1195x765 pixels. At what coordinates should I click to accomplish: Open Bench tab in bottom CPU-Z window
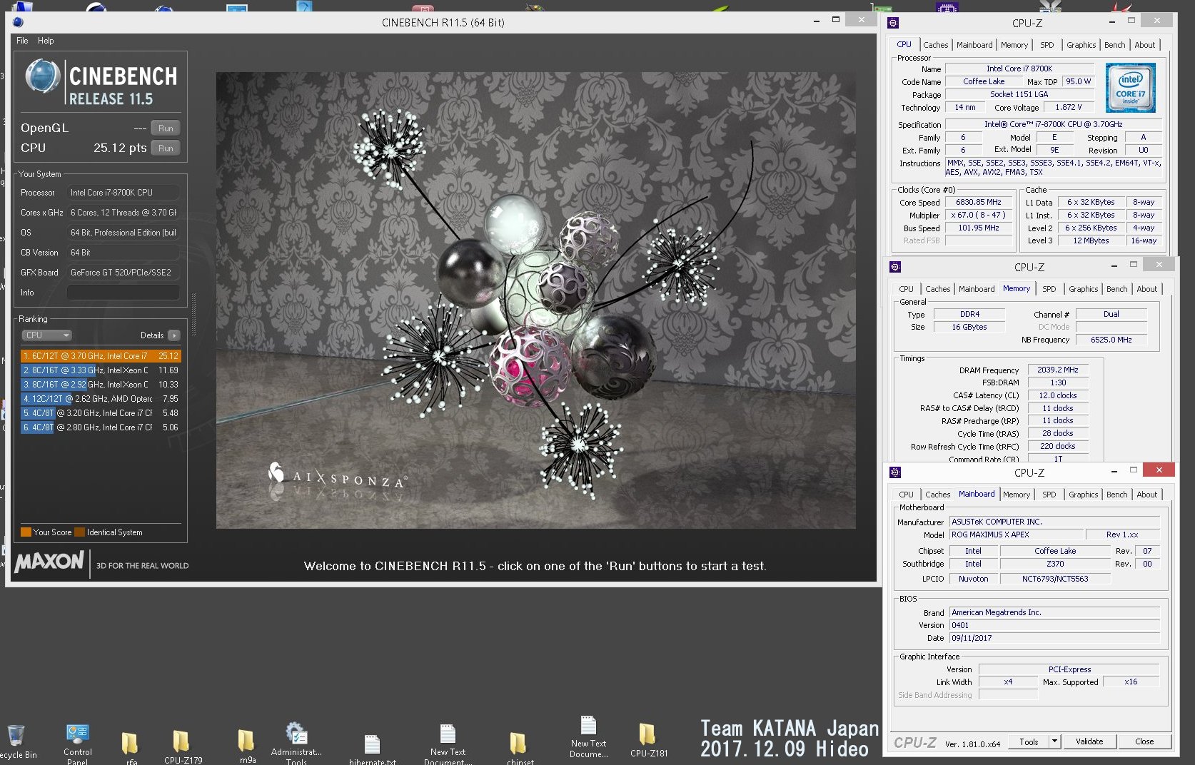click(1116, 495)
